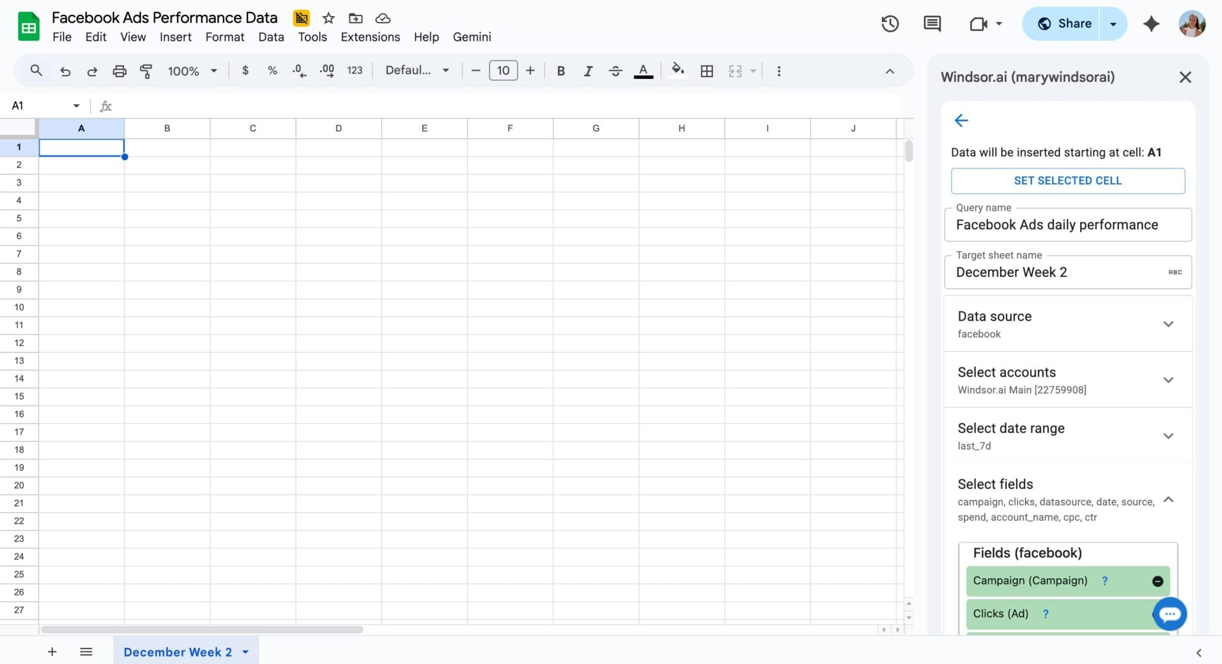Format selection as currency
Screen dimensions: 1222x664
pos(245,71)
